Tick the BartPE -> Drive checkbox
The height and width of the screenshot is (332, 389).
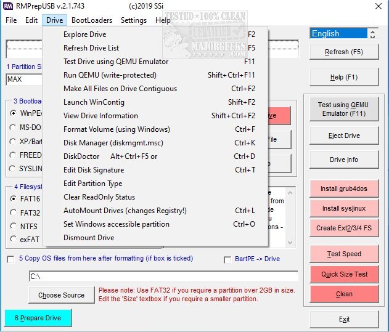pos(227,260)
